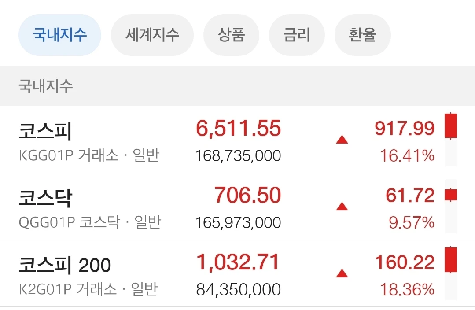The height and width of the screenshot is (310, 475).
Task: Click the KOSDAQ price 706.50
Action: pos(247,195)
